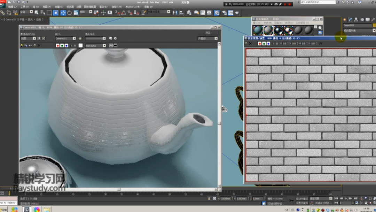Toggle red channel in render frame window
Viewport: 376px width, 212px height.
57,45
